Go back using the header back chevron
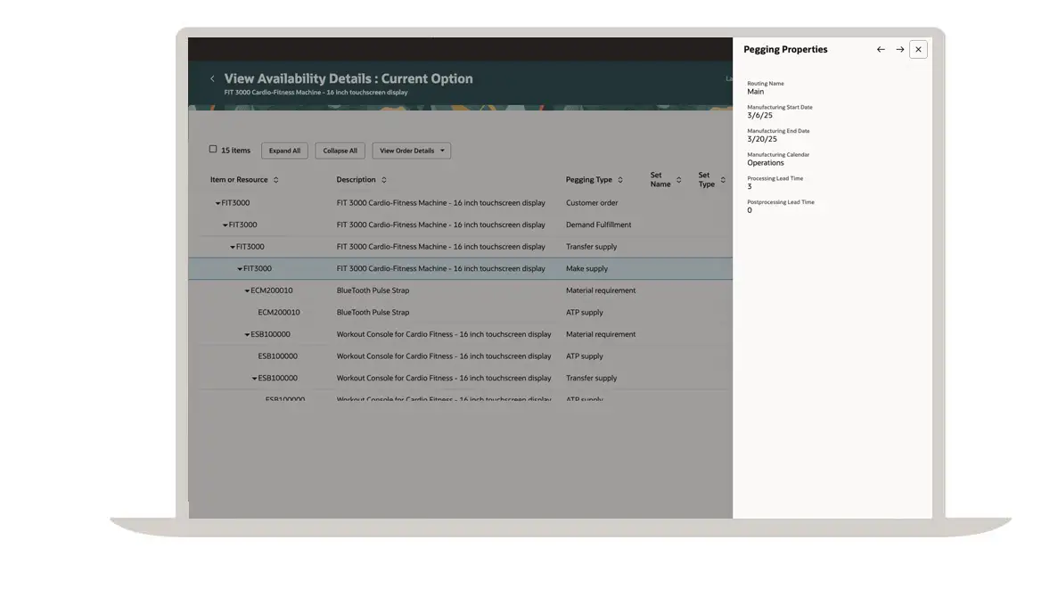 click(212, 79)
